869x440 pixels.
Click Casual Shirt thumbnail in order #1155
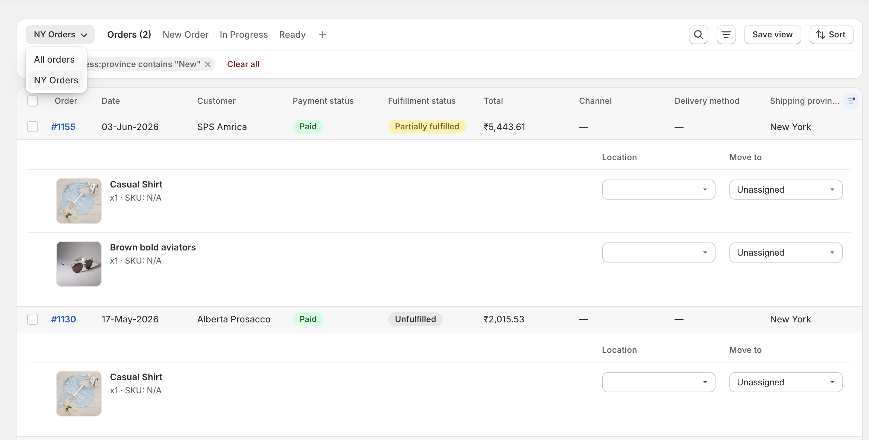(x=79, y=201)
